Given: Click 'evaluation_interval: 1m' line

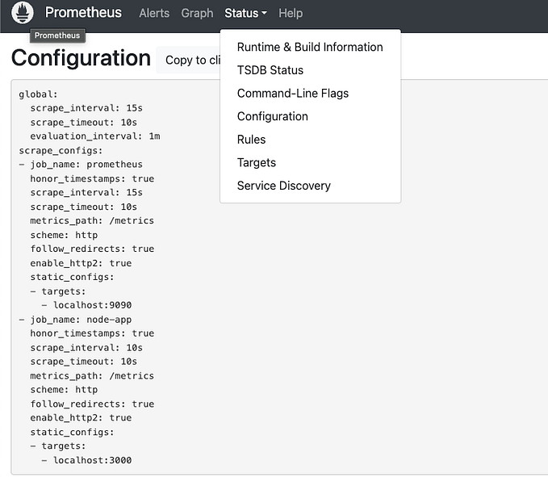Looking at the screenshot, I should pos(95,136).
